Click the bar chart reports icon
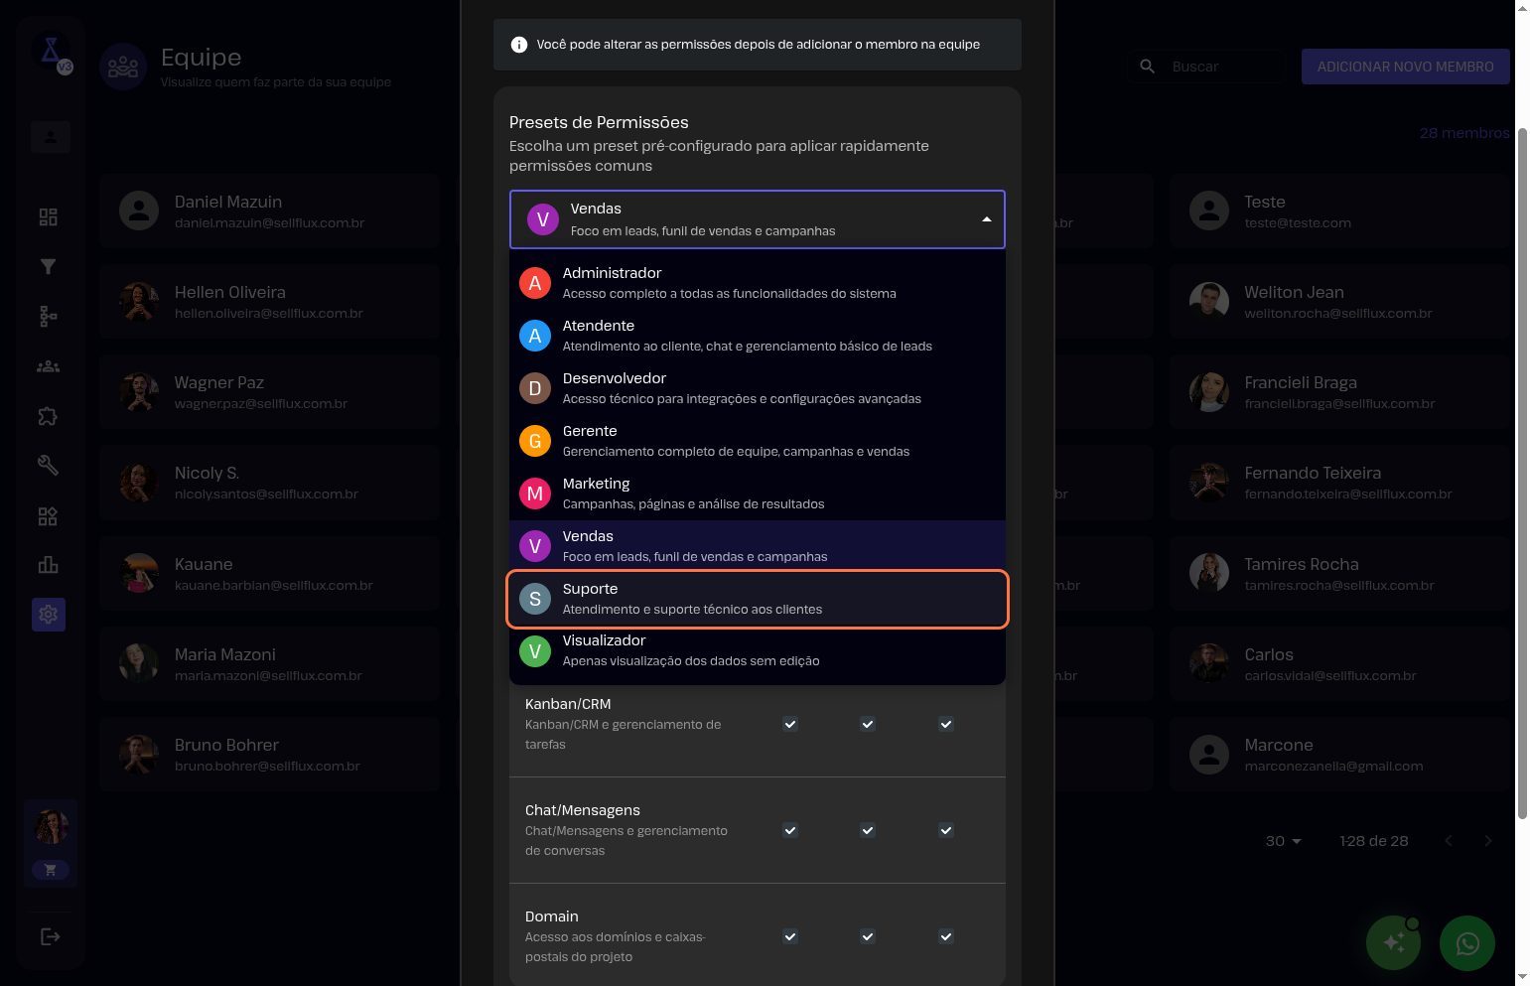The image size is (1530, 986). click(48, 565)
